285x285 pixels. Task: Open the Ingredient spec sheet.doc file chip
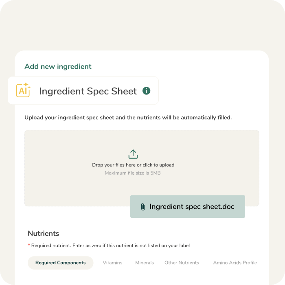point(192,207)
